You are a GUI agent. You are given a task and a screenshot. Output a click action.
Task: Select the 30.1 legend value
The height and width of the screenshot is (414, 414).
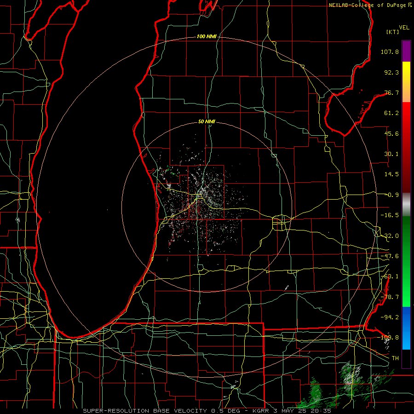click(391, 154)
